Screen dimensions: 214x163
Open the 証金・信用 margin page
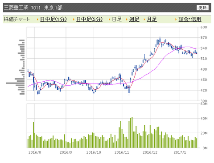click(190, 19)
